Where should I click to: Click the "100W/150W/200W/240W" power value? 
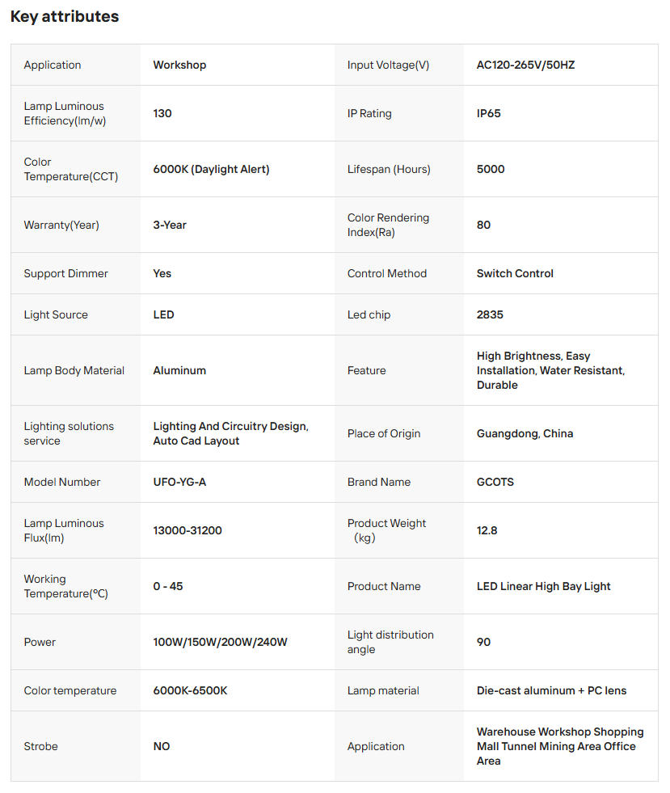pos(220,642)
